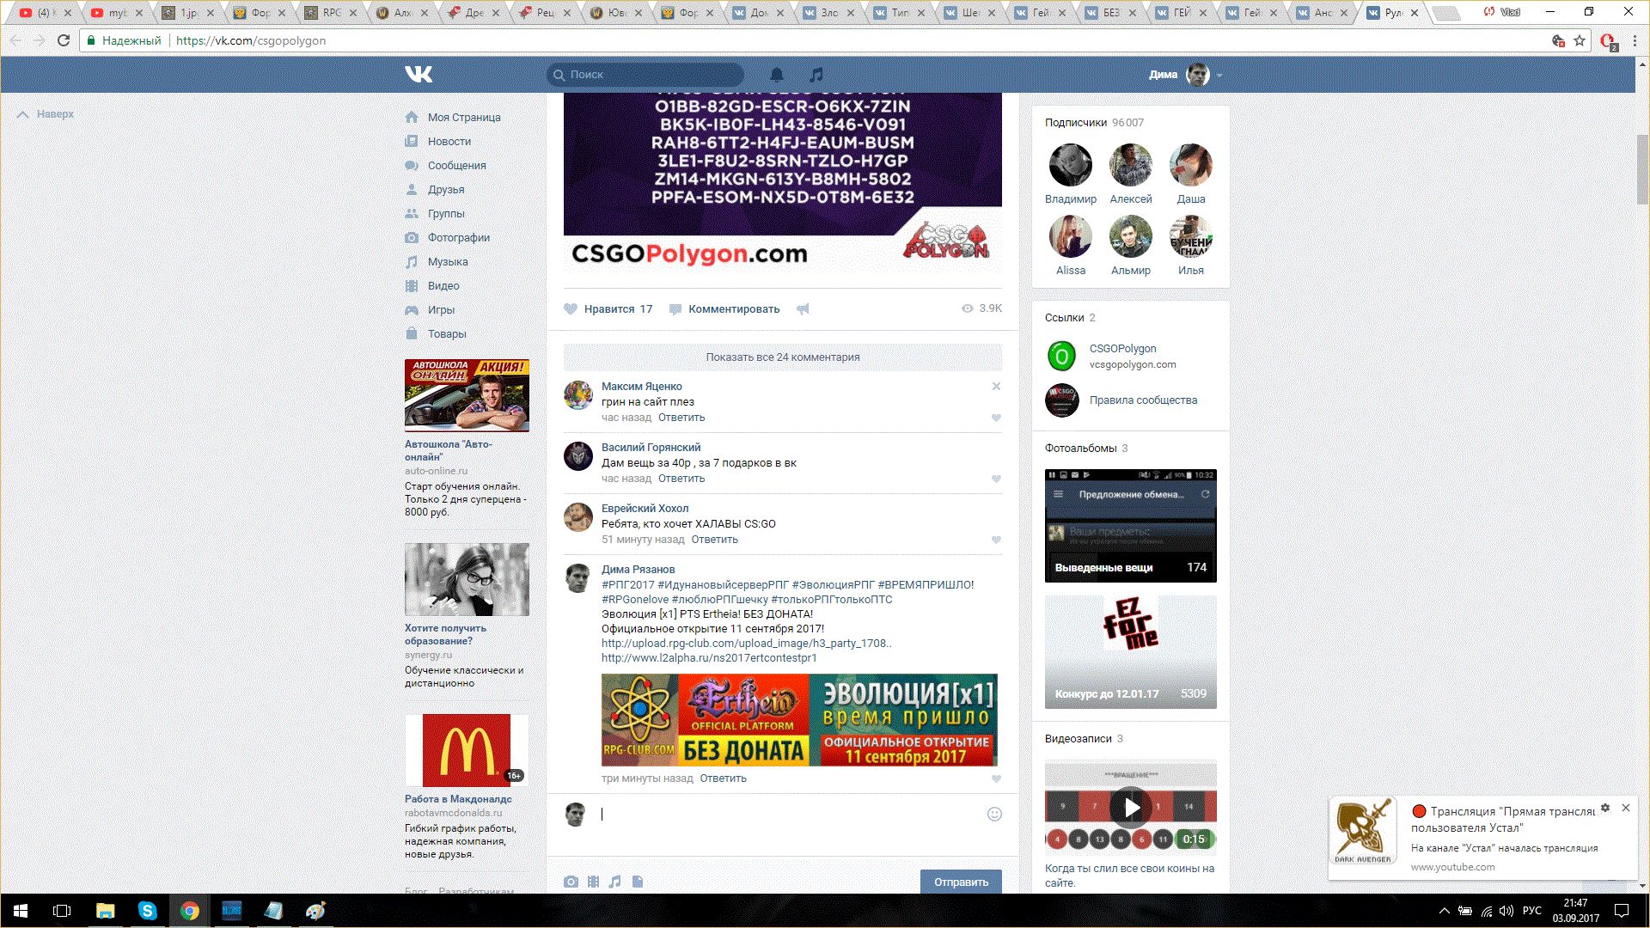Open the Windows Start menu
Screen dimensions: 1650x928
tap(21, 911)
